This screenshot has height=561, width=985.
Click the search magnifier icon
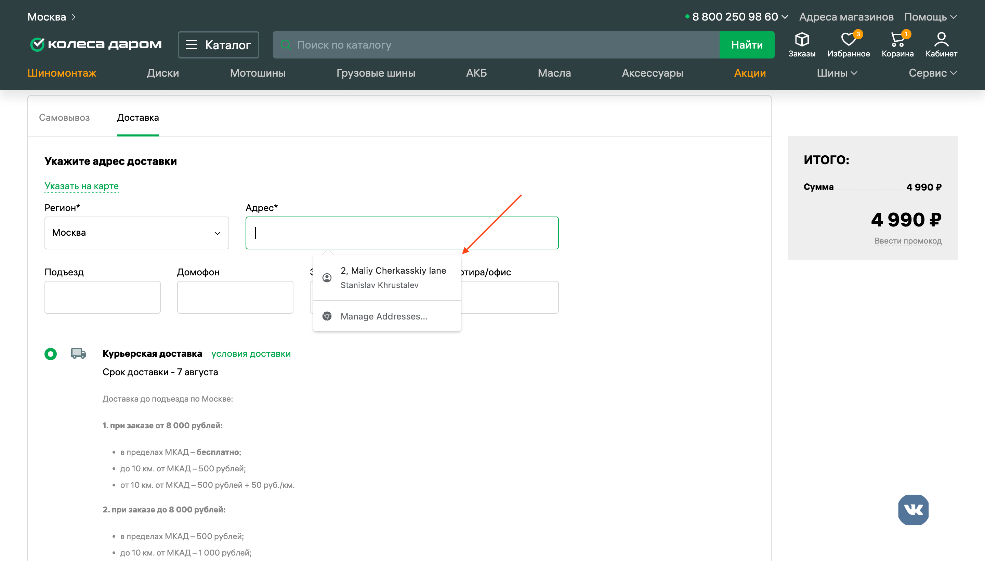(x=286, y=45)
